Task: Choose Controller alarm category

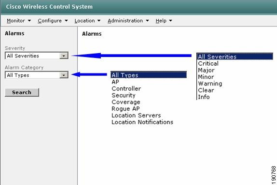Action: pos(126,88)
